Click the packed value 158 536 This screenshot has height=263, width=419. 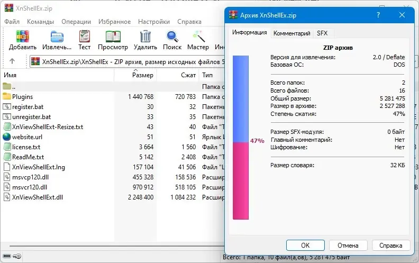(x=185, y=177)
